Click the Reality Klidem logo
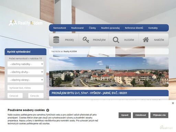 pos(26,23)
